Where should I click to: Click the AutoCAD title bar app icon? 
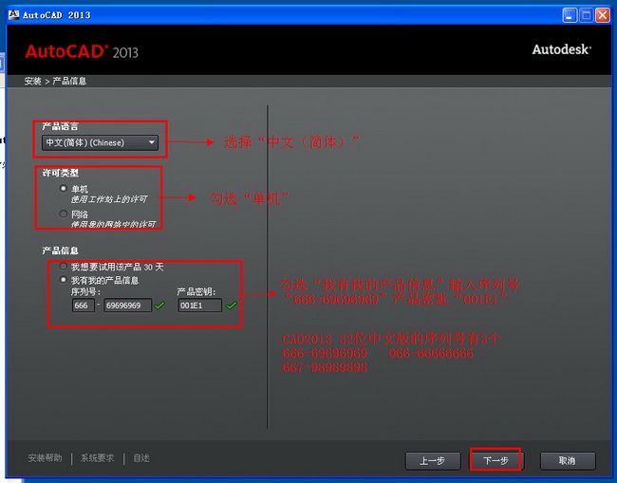click(x=14, y=15)
